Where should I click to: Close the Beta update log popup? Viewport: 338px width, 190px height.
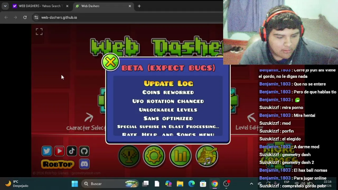point(110,62)
